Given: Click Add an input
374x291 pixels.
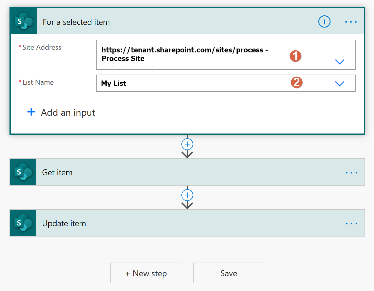Looking at the screenshot, I should click(x=61, y=112).
